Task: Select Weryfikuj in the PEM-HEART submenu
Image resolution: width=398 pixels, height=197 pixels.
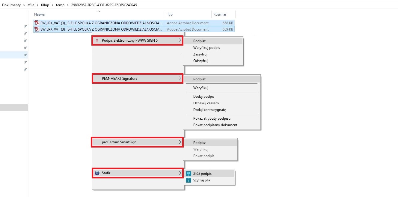Action: (x=222, y=88)
